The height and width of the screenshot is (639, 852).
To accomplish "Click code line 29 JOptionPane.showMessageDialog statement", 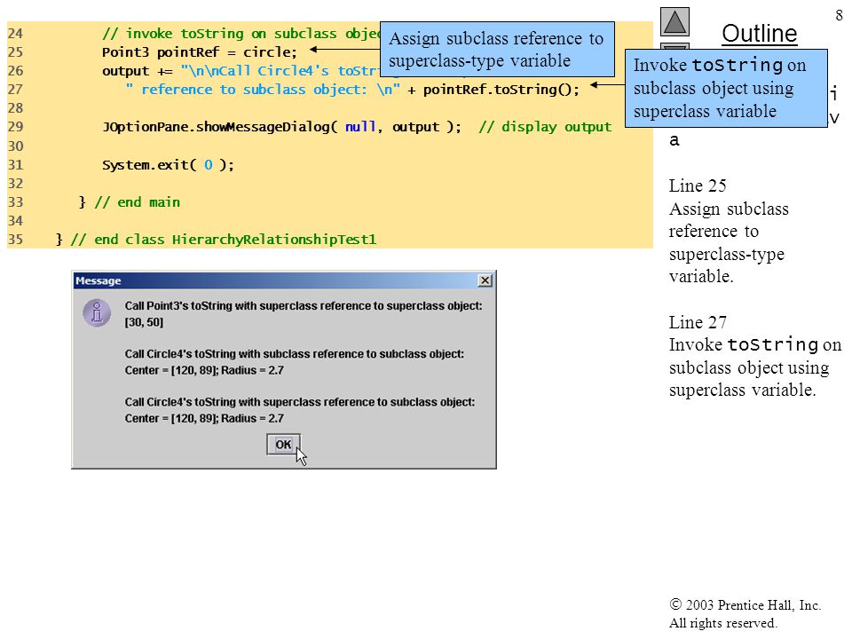I will [281, 127].
